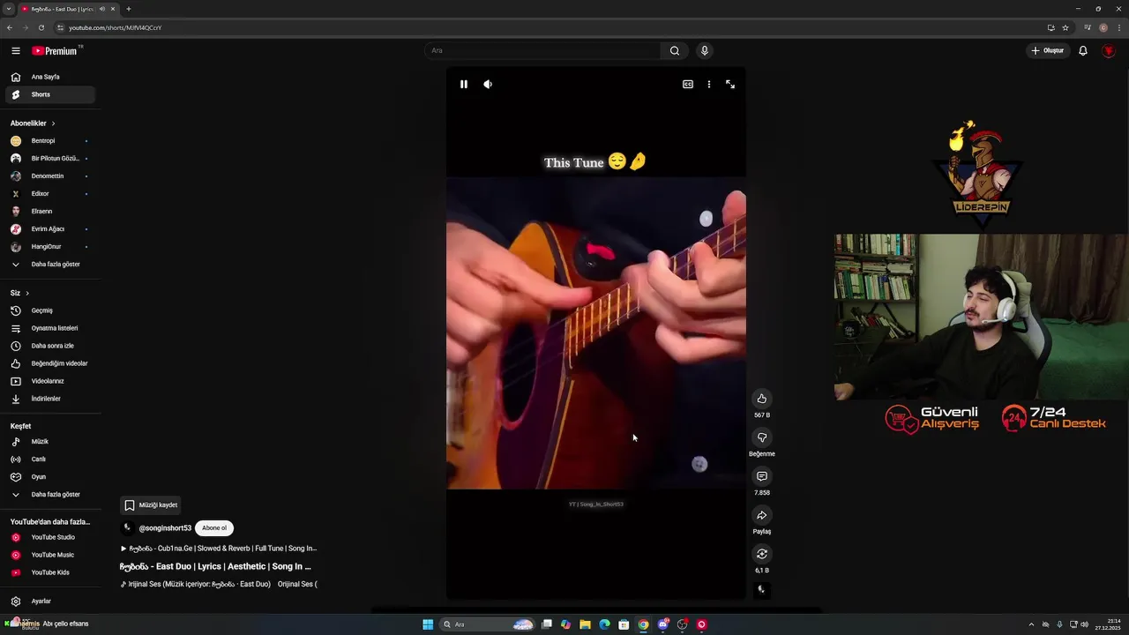Open YouTube Music link
This screenshot has width=1129, height=635.
click(x=49, y=555)
